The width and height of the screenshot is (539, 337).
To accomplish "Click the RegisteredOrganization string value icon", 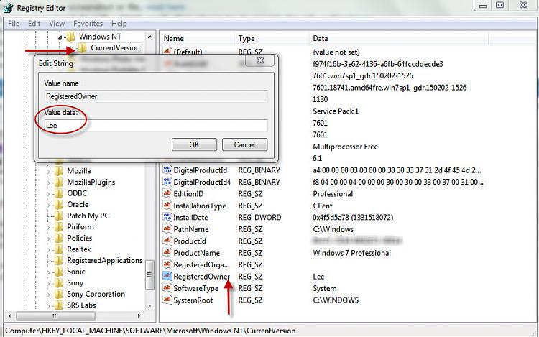I will (x=167, y=264).
